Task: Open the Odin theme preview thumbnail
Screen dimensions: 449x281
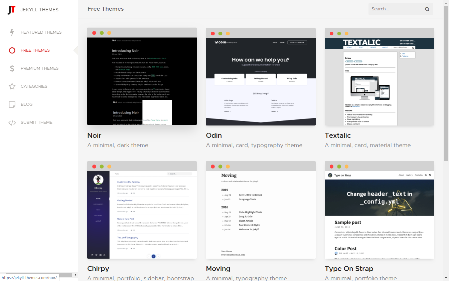Action: [261, 76]
